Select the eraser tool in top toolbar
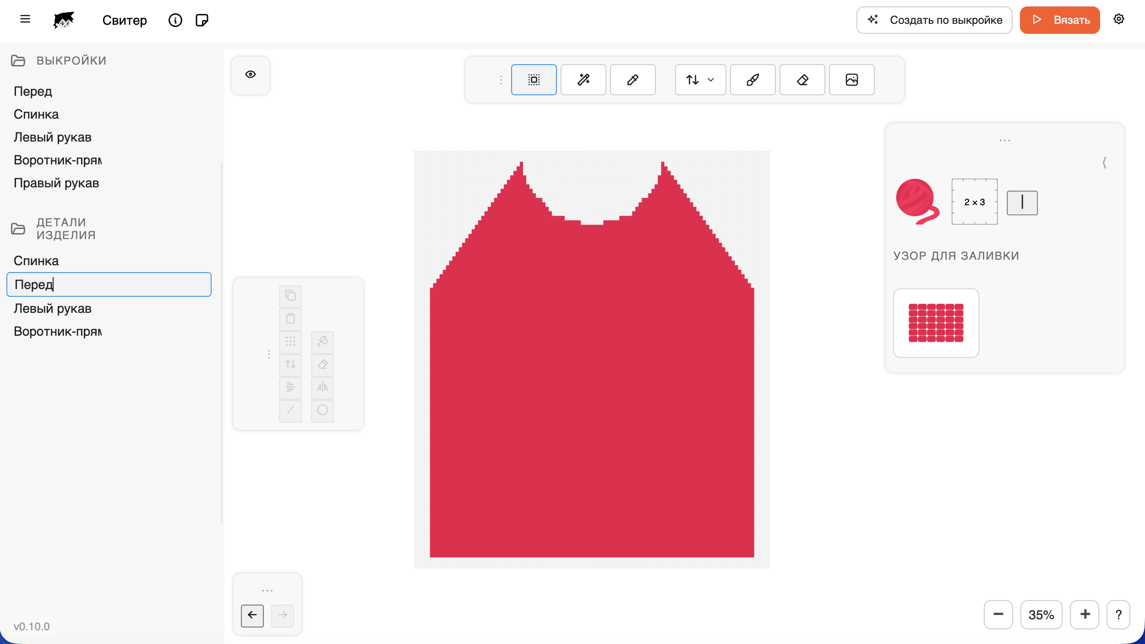This screenshot has width=1145, height=644. click(x=802, y=80)
